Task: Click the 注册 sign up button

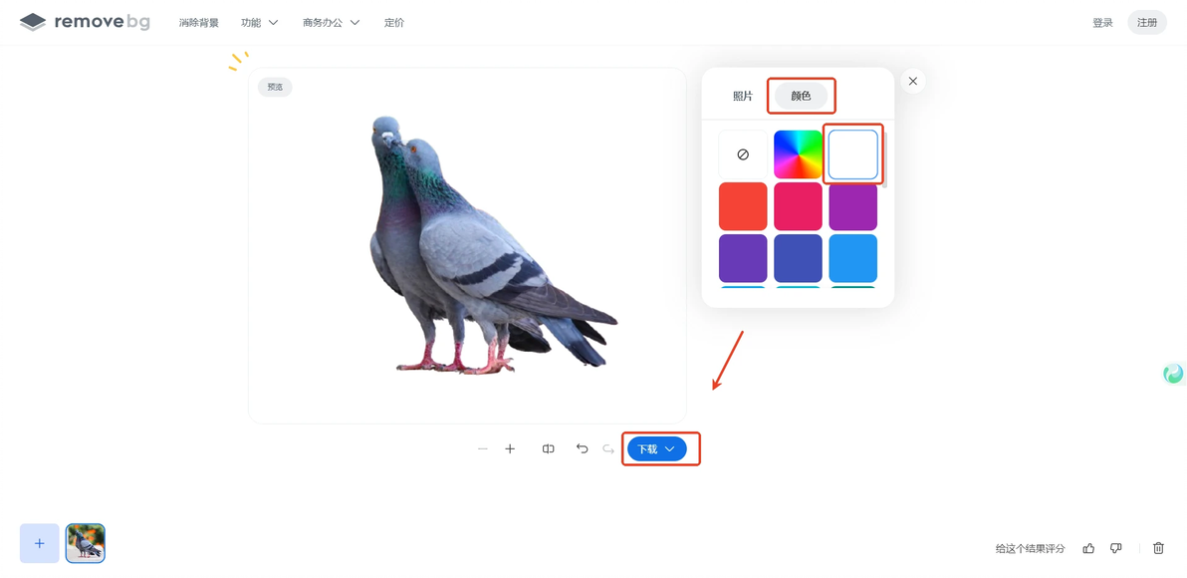Action: (1147, 23)
